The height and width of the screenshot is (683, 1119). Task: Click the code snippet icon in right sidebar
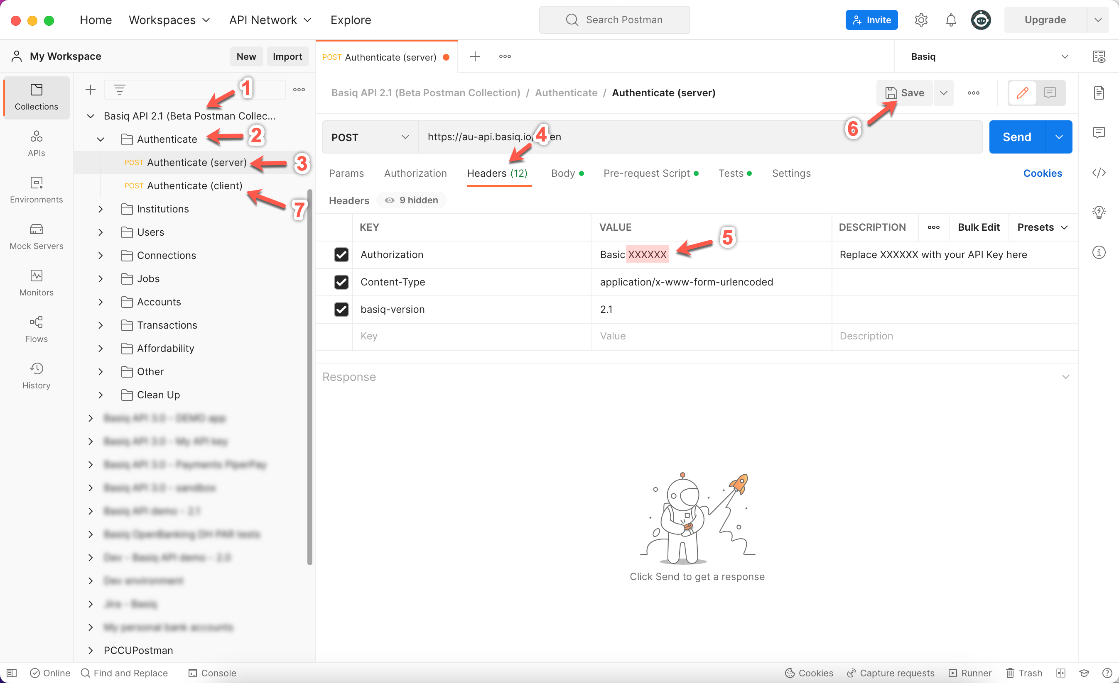pyautogui.click(x=1098, y=173)
